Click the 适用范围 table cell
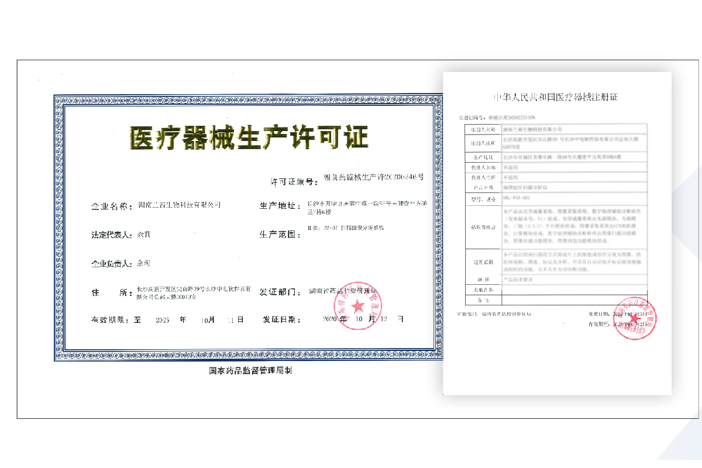The width and height of the screenshot is (702, 468). (483, 261)
